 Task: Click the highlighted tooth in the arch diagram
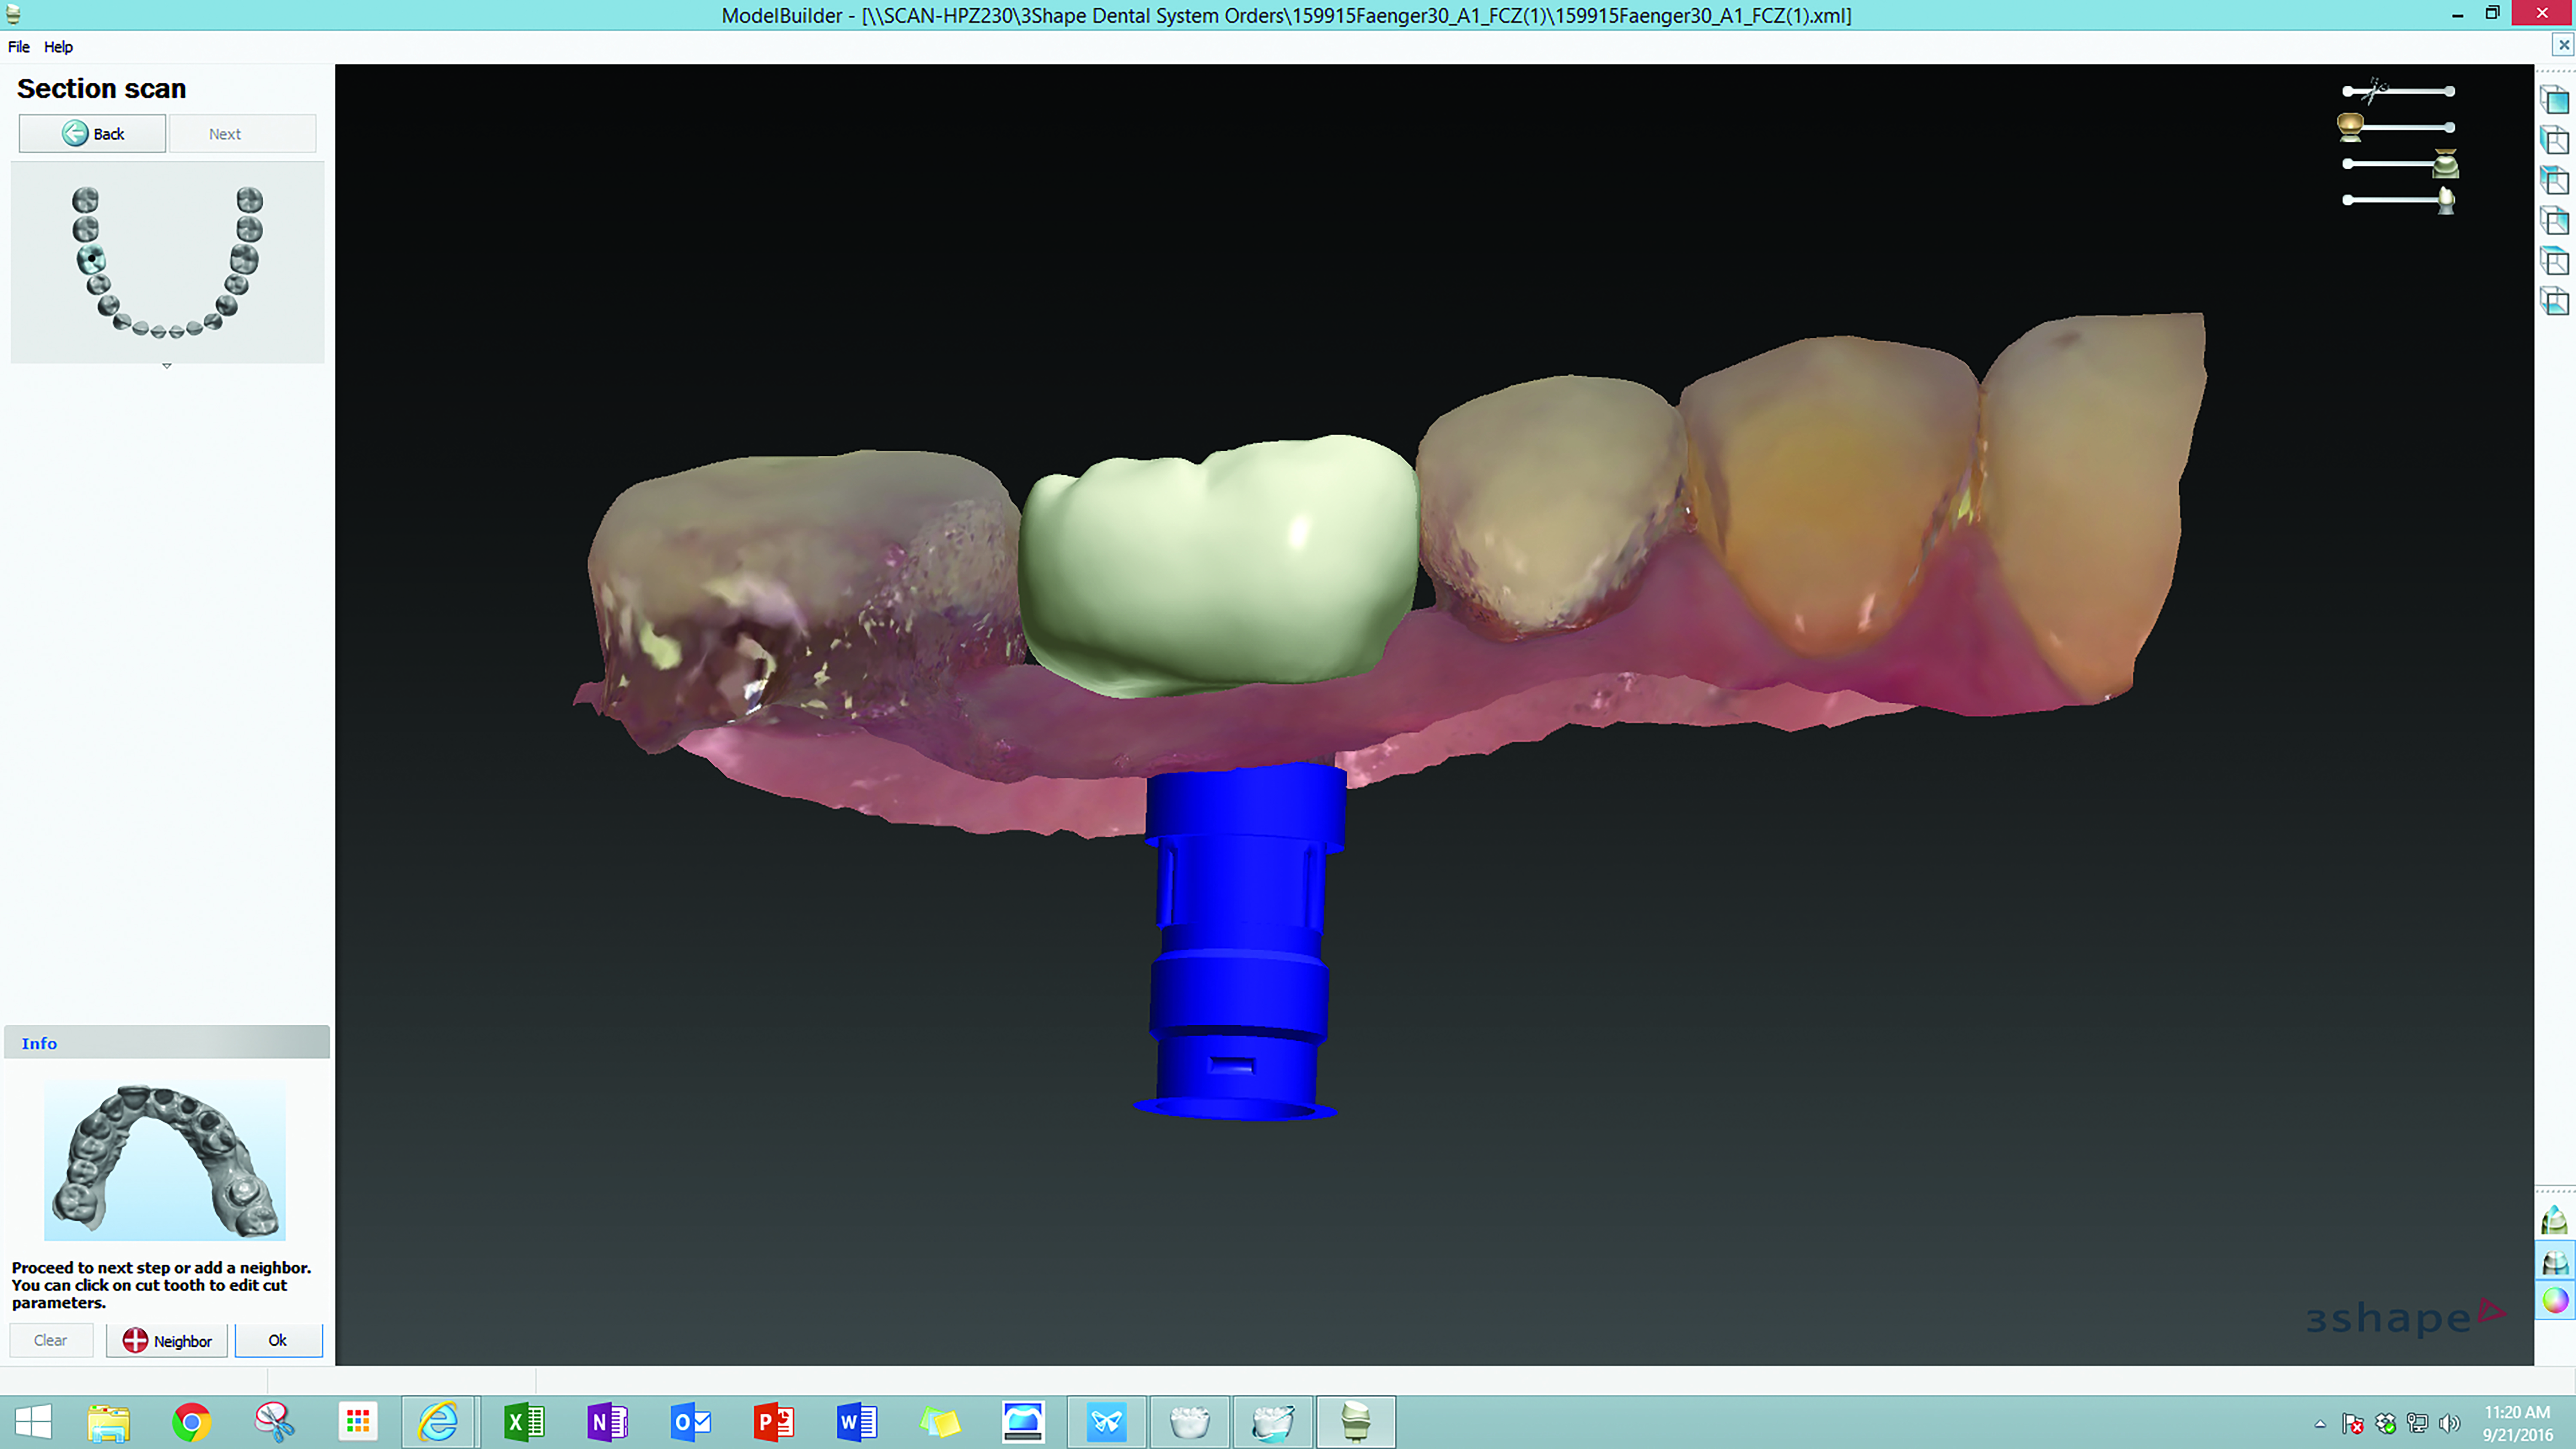tap(91, 259)
